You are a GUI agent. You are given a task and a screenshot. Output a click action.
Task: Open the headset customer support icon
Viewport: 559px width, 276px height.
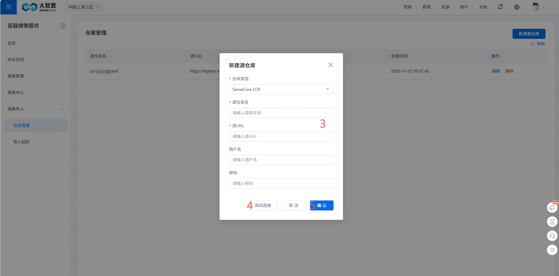[552, 236]
